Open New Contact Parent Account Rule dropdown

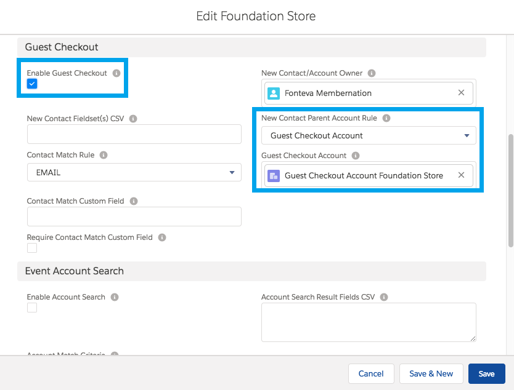[369, 135]
